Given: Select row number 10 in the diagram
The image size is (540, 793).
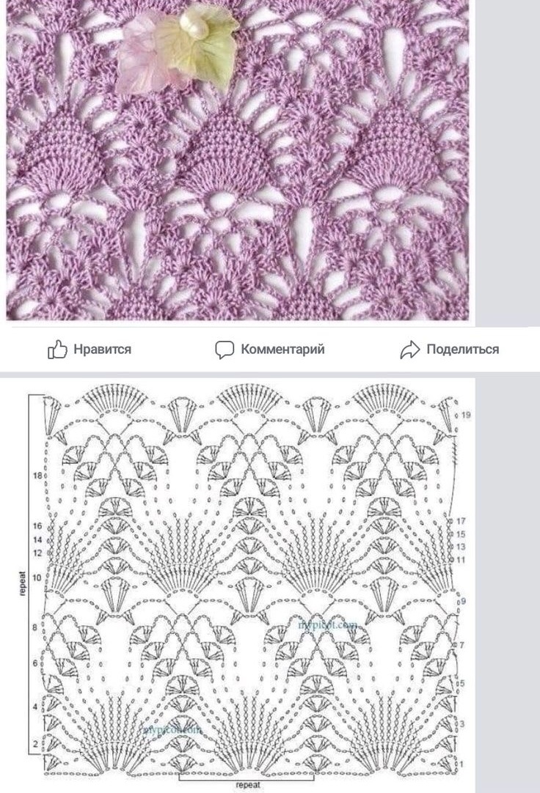Looking at the screenshot, I should coord(37,578).
